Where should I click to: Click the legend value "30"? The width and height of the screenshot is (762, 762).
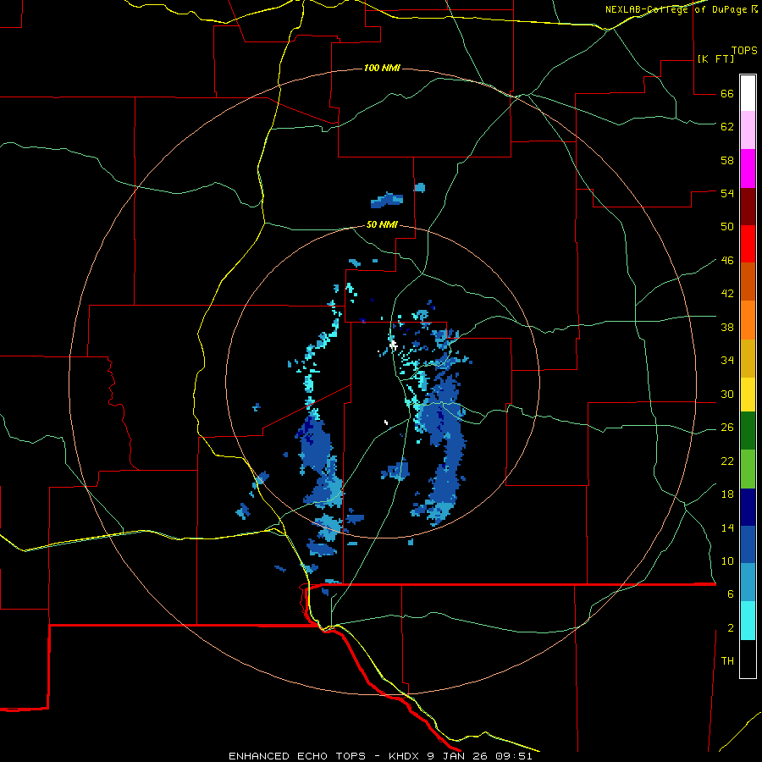(x=727, y=394)
